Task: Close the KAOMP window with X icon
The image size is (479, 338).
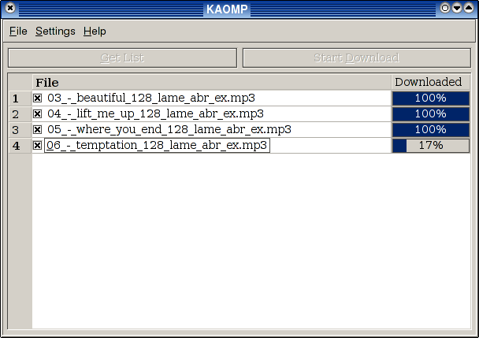Action: 10,8
